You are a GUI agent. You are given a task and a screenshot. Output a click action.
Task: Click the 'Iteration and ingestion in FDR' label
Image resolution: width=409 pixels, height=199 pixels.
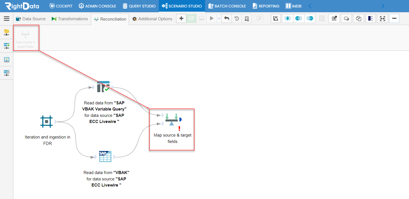click(x=47, y=140)
